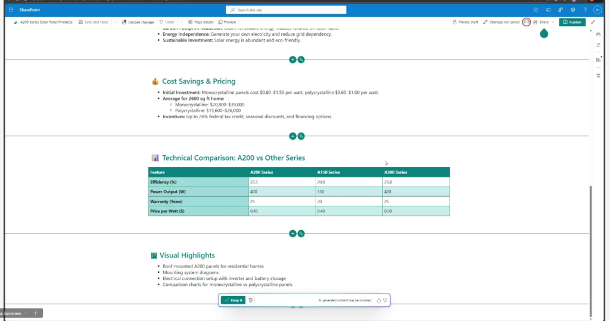The image size is (610, 321).
Task: Click the trash icon beside Keep it
Action: pos(251,300)
